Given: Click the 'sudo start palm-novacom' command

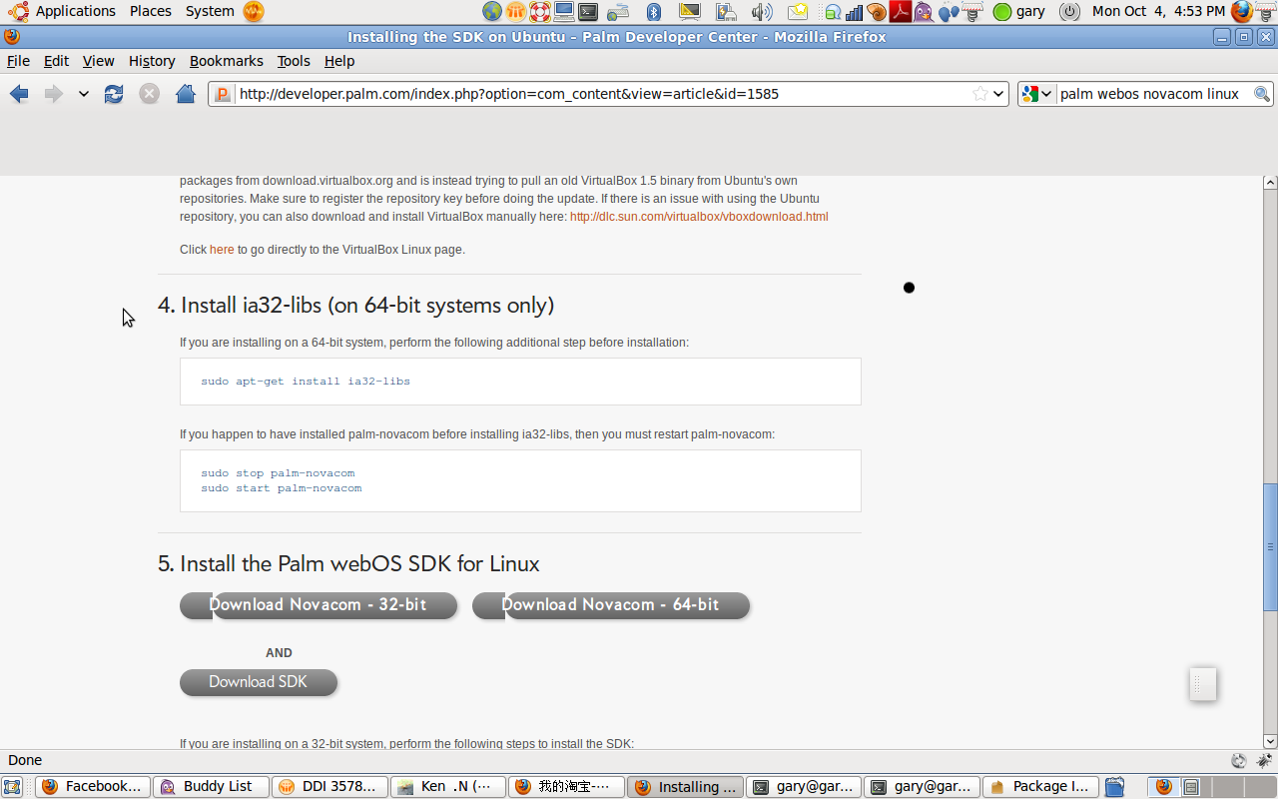Looking at the screenshot, I should 282,488.
